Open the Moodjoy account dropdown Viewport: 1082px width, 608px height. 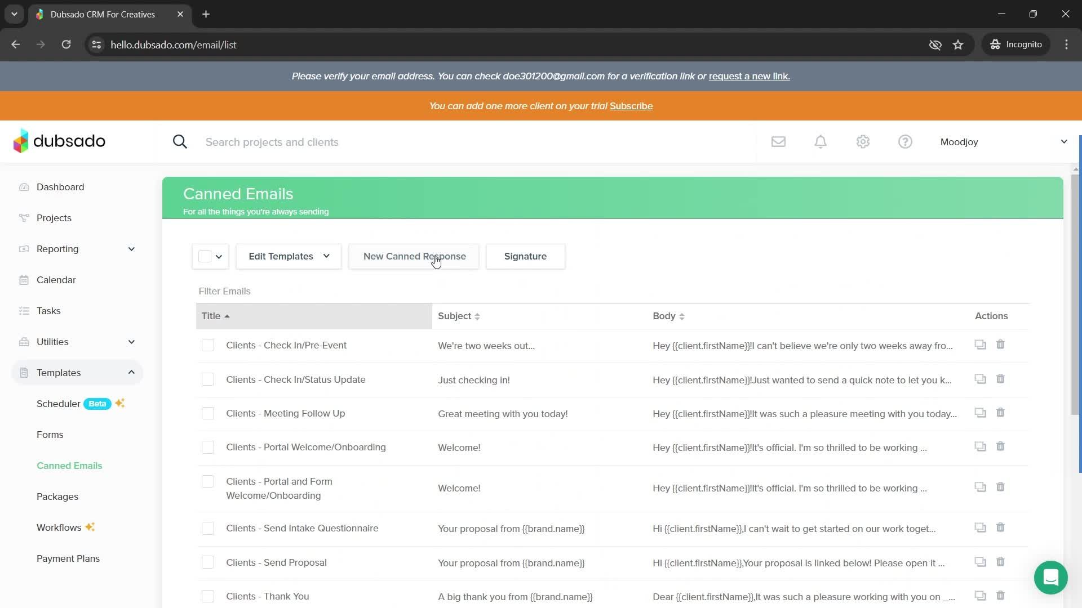(1003, 142)
